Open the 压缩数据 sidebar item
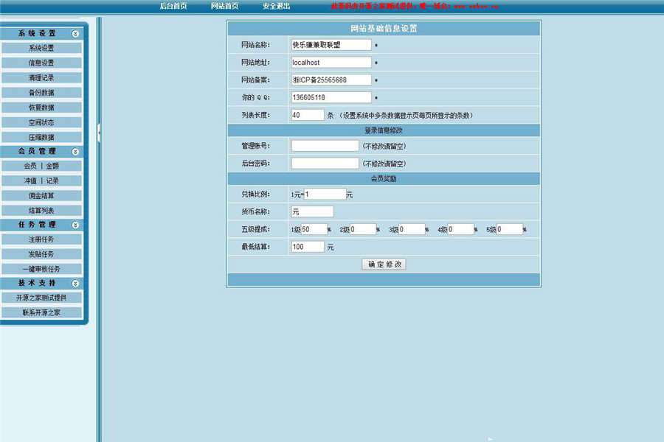This screenshot has height=442, width=664. [x=41, y=137]
